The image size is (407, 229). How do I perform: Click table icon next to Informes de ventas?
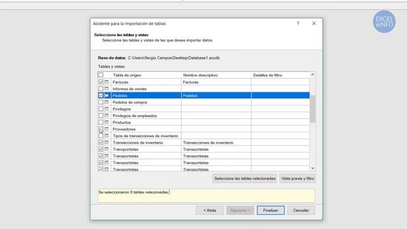(x=107, y=88)
